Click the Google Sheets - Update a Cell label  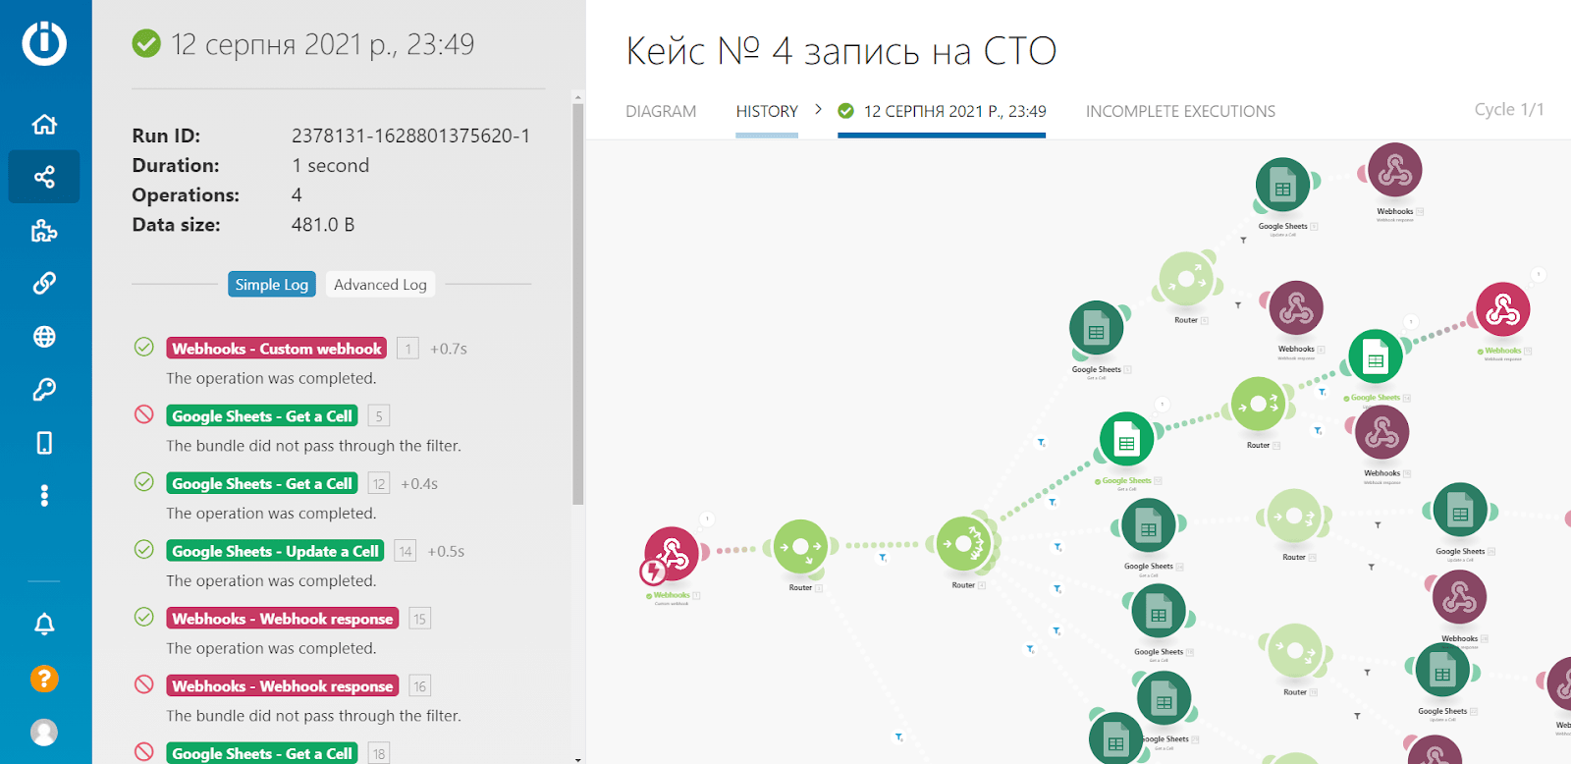pyautogui.click(x=276, y=551)
